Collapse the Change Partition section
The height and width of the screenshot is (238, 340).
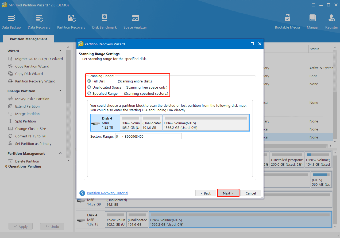(x=60, y=91)
